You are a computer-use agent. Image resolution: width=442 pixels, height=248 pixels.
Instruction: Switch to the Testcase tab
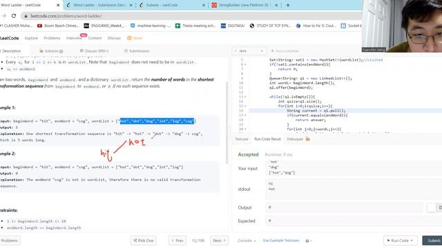tap(242, 139)
